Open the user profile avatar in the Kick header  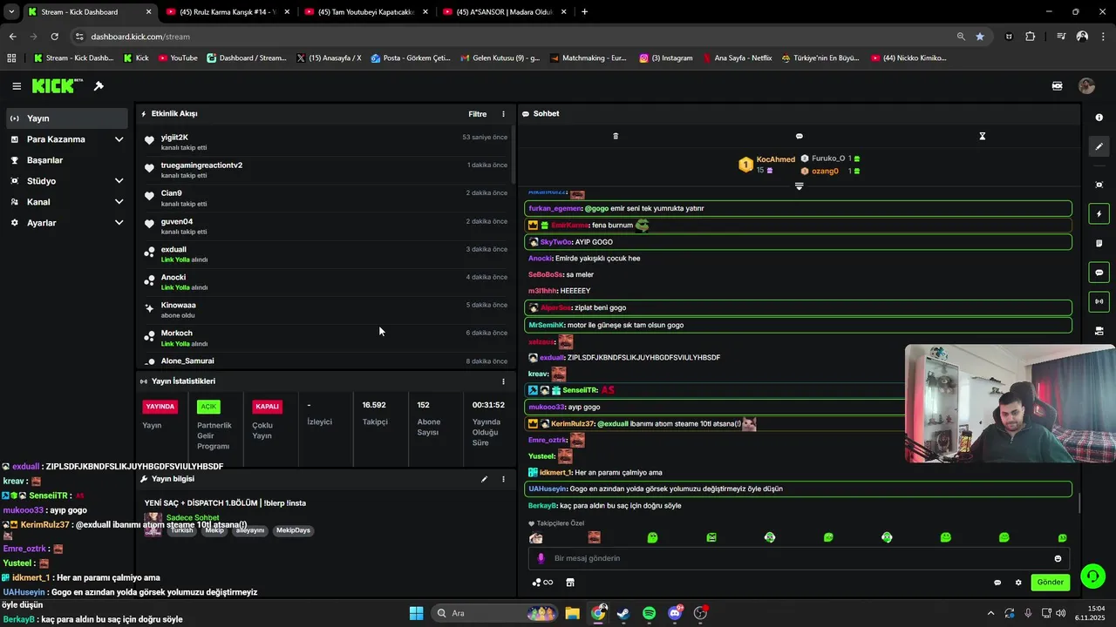[1086, 86]
